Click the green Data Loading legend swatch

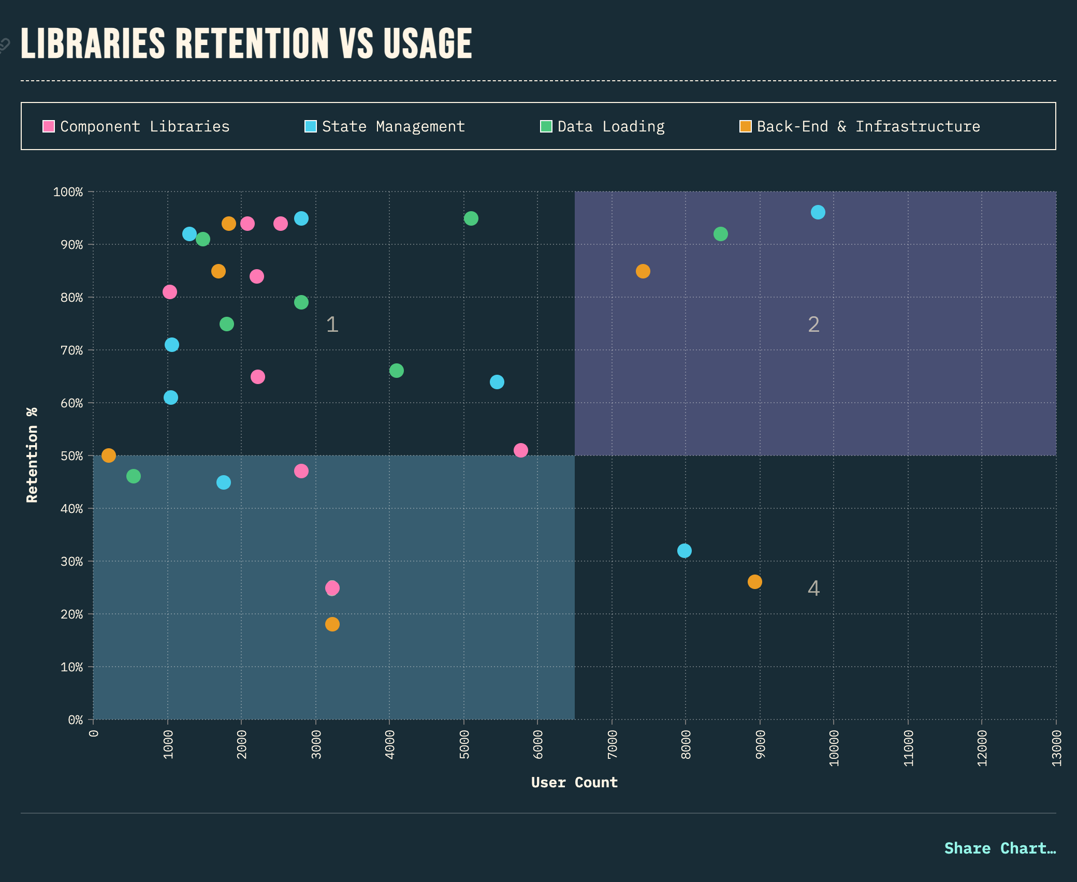tap(546, 126)
